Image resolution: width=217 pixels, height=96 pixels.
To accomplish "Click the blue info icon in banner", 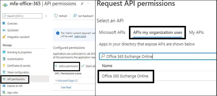I will click(x=58, y=33).
